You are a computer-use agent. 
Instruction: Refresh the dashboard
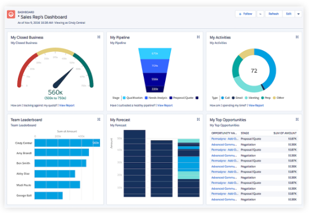coord(274,14)
